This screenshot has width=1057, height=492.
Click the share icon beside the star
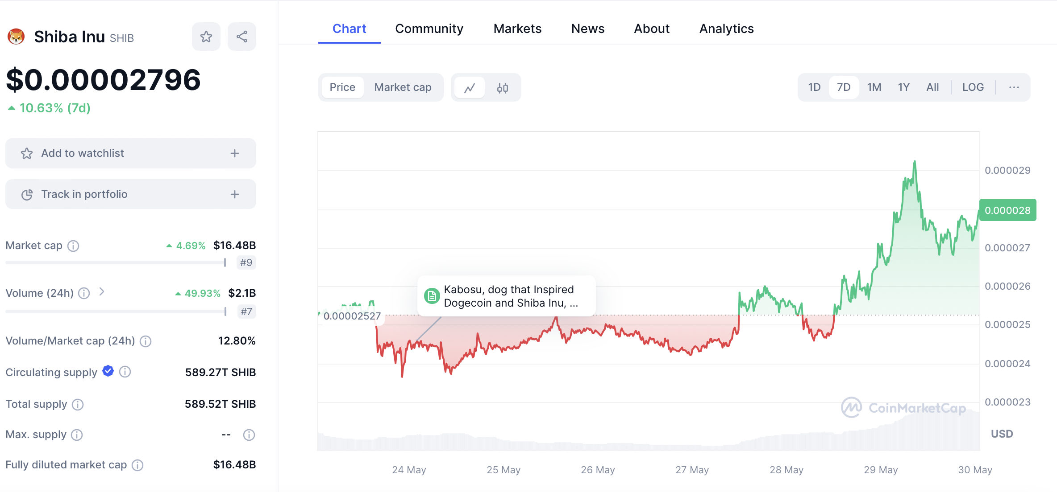click(x=241, y=37)
